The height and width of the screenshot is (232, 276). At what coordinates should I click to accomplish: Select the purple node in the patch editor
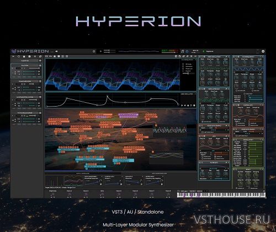[x=128, y=115]
